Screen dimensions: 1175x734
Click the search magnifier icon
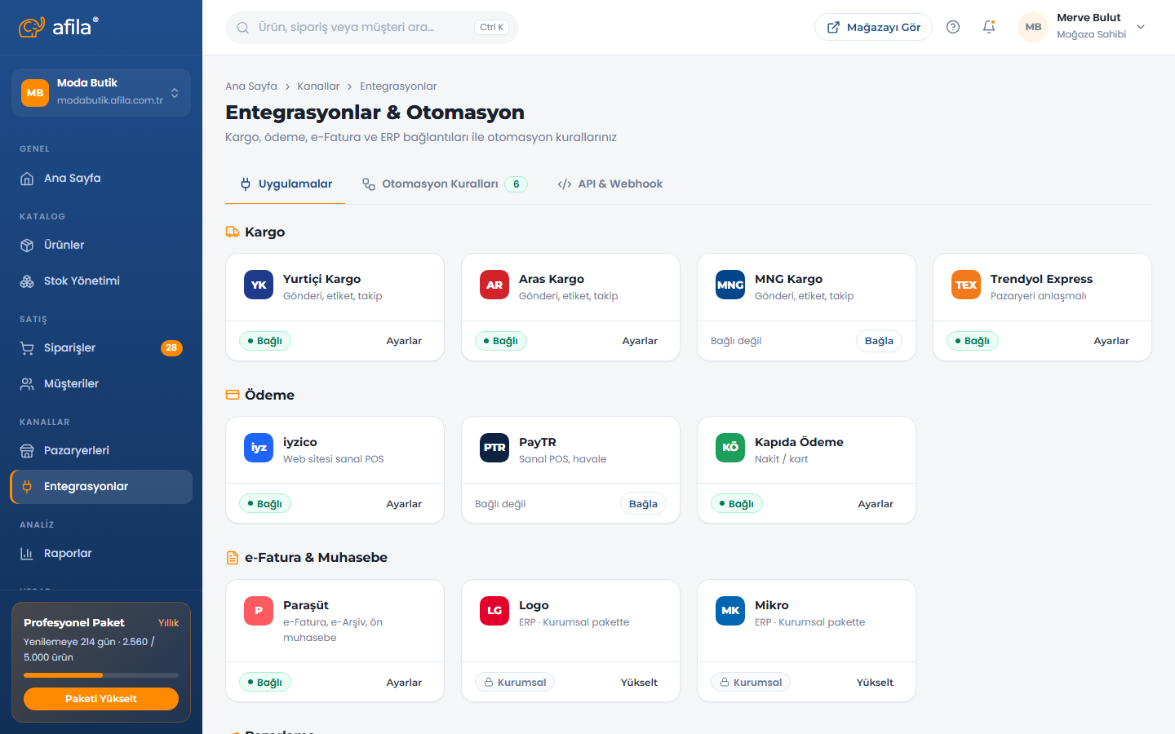(x=242, y=28)
